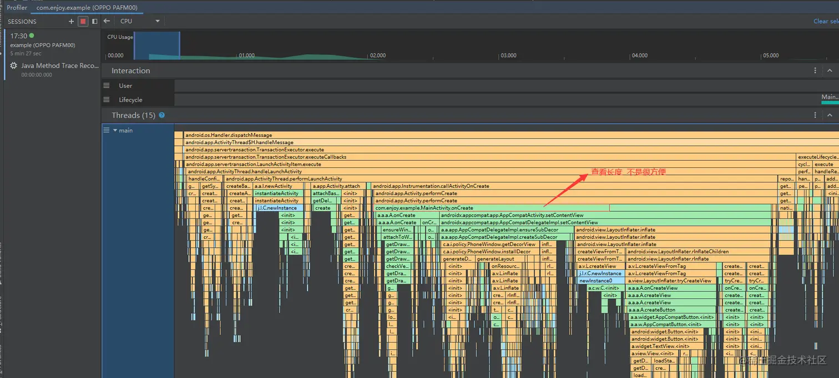The image size is (839, 378).
Task: Select a.a.a.A.onCreateView bar
Action: pos(671,288)
